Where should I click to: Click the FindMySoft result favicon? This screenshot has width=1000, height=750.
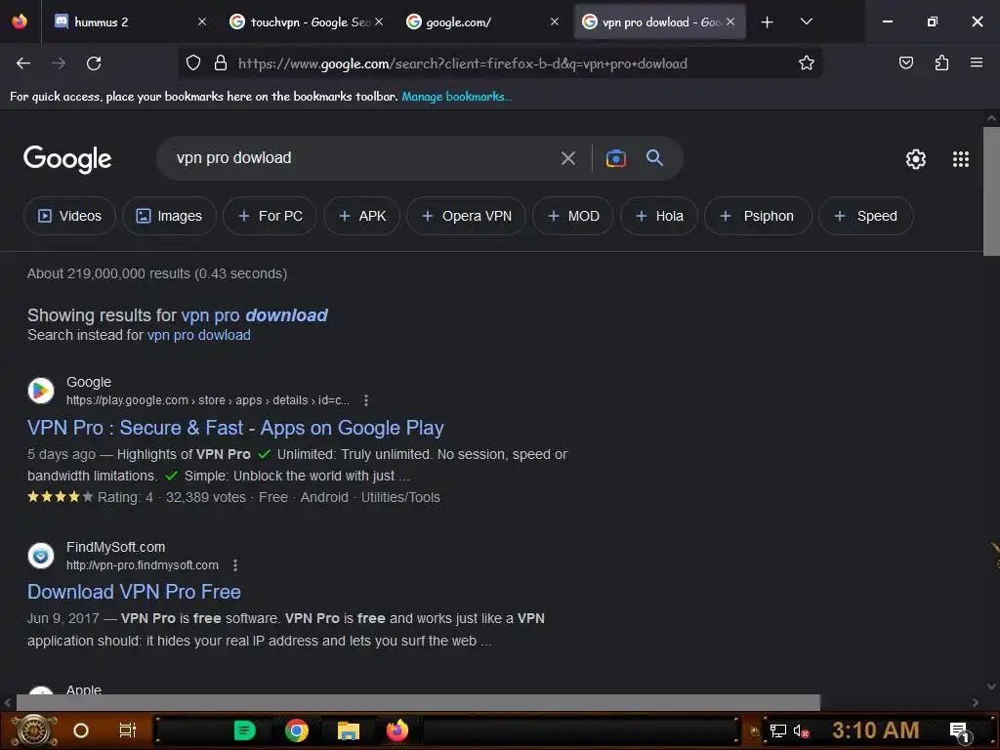click(x=41, y=556)
